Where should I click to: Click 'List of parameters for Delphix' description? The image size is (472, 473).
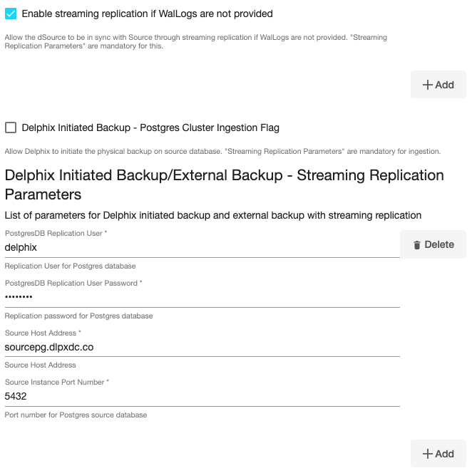point(212,215)
